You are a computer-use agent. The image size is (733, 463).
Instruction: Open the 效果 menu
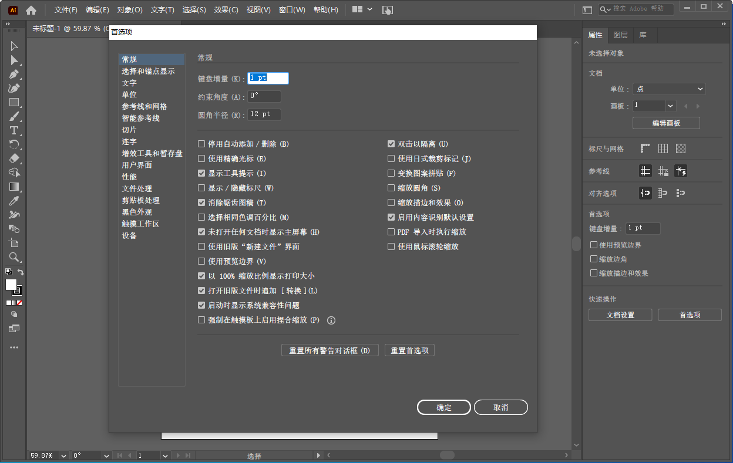[226, 9]
